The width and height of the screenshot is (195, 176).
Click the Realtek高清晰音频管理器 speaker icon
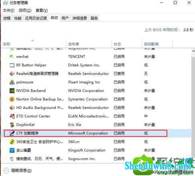coord(12,74)
